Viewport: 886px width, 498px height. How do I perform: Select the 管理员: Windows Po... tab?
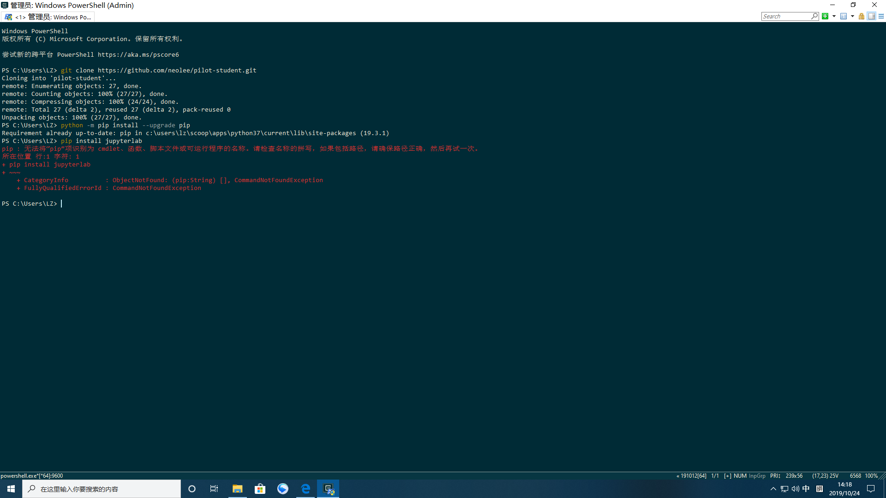point(55,17)
